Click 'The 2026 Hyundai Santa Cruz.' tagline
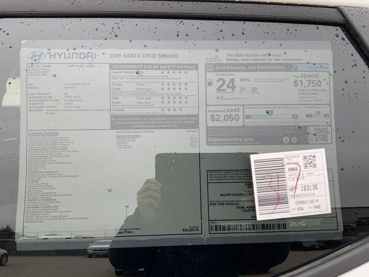Screen dimensions: 369x277 [x=254, y=55]
